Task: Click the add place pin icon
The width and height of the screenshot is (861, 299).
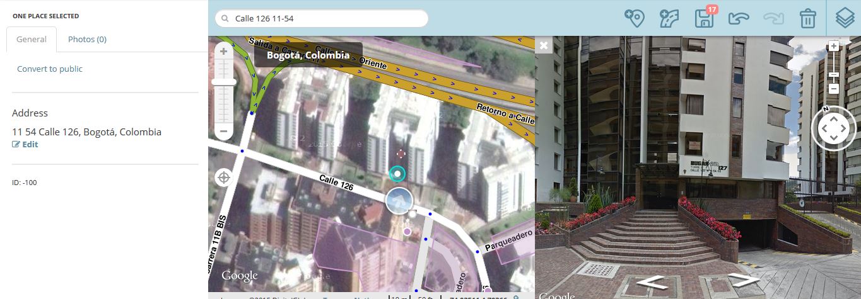Action: click(x=634, y=18)
